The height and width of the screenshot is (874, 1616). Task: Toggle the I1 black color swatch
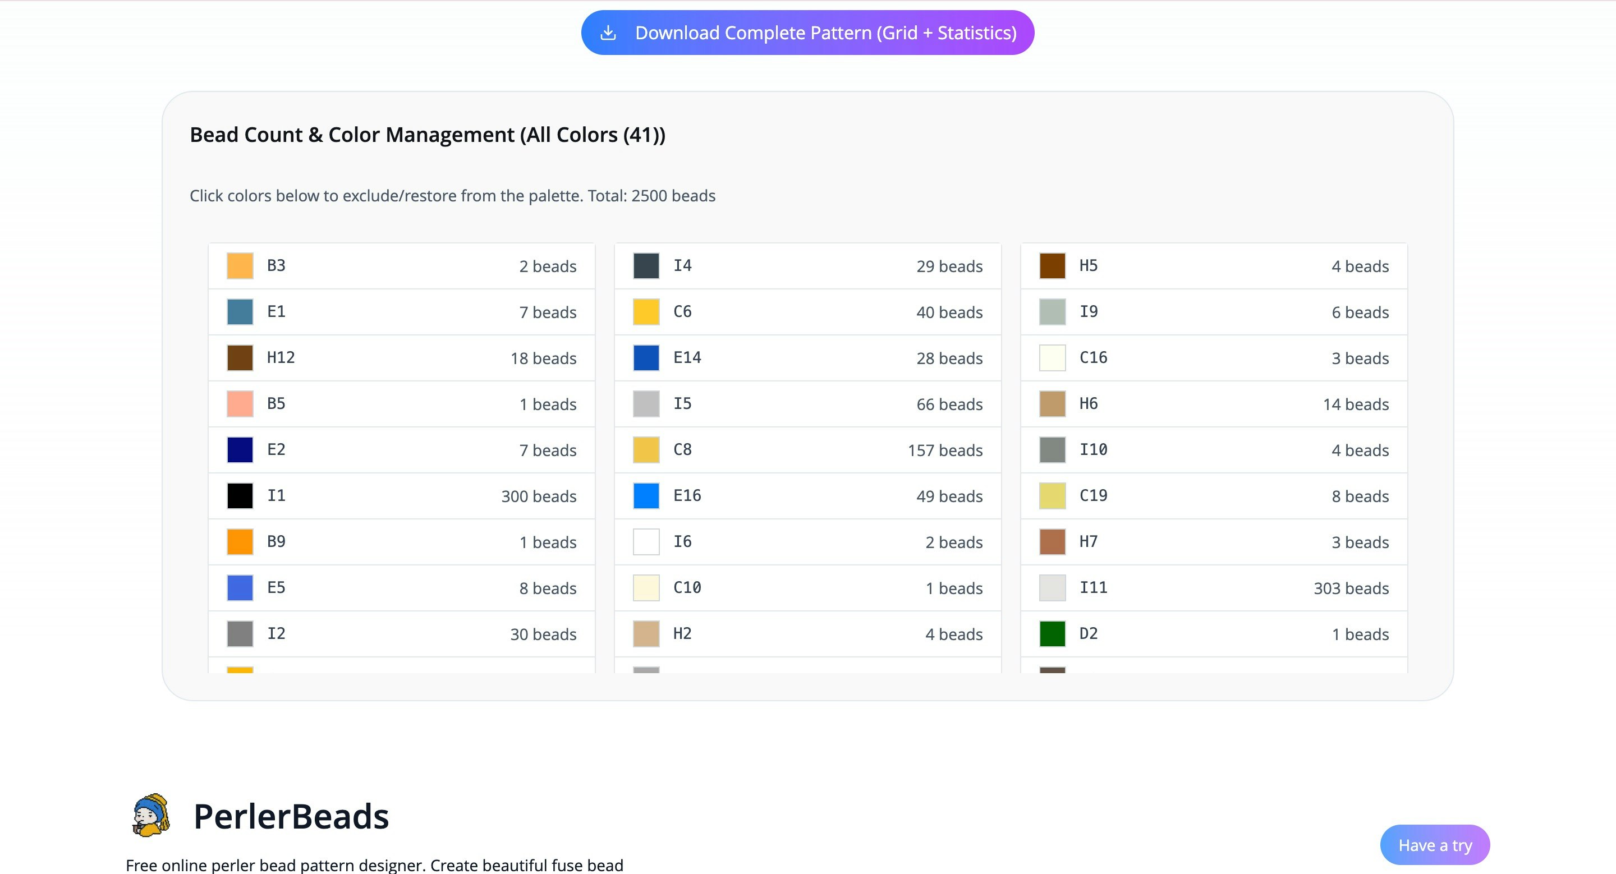240,496
